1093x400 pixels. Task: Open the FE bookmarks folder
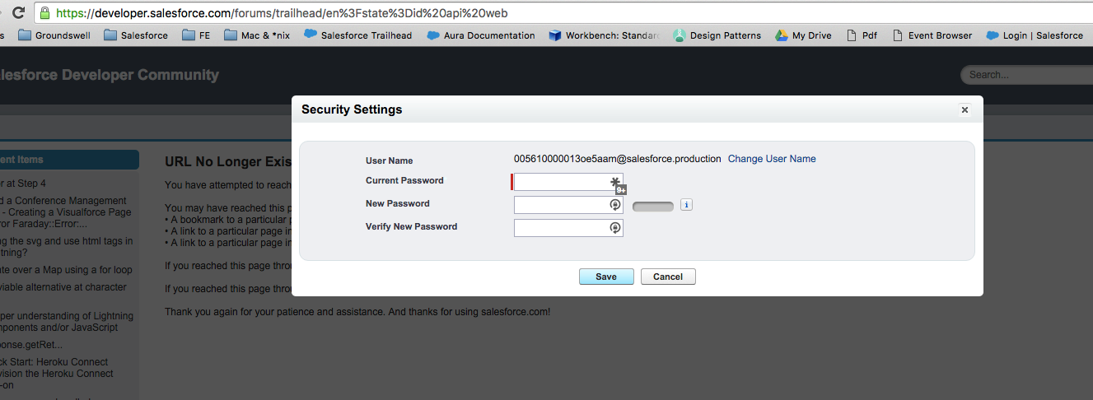point(196,35)
